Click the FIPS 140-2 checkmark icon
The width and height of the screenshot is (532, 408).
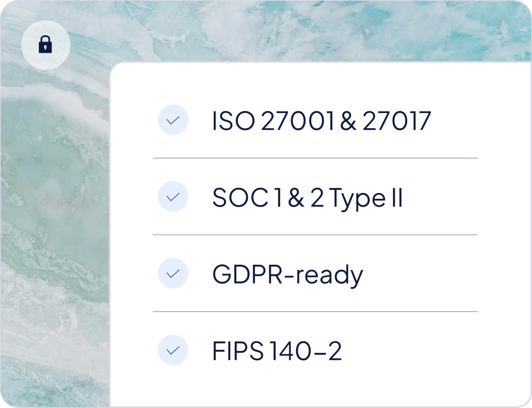[172, 351]
